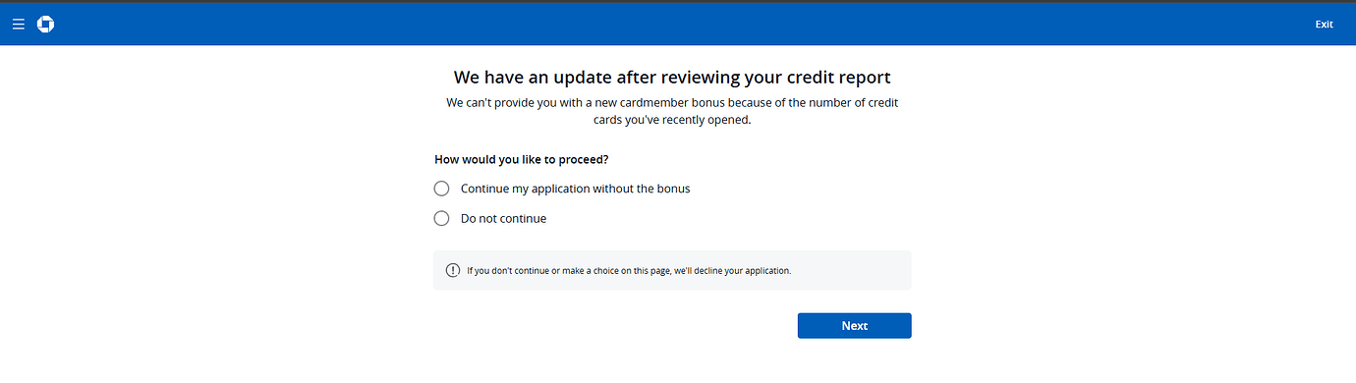Viewport: 1356px width, 383px height.
Task: Click the 'We have an update' heading
Action: tap(672, 77)
